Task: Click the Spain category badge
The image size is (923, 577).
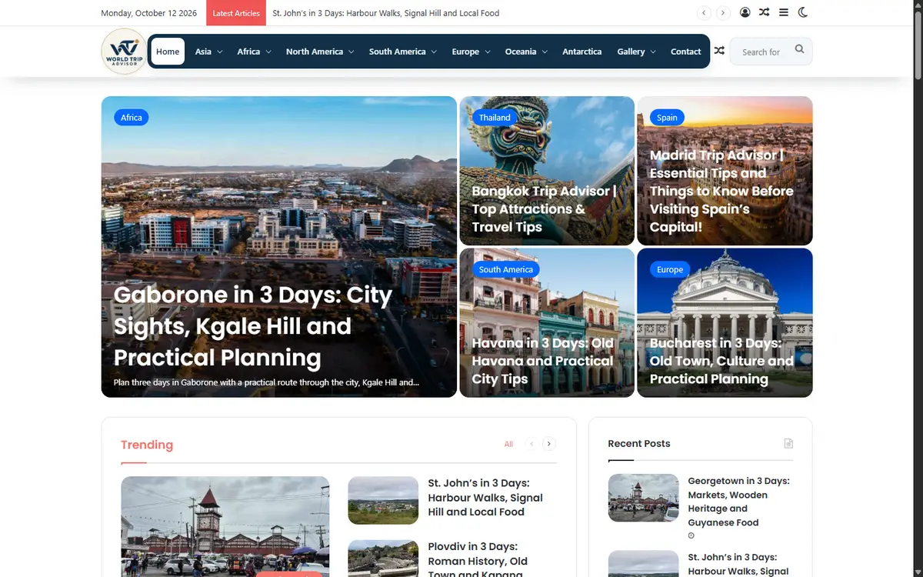Action: click(667, 118)
